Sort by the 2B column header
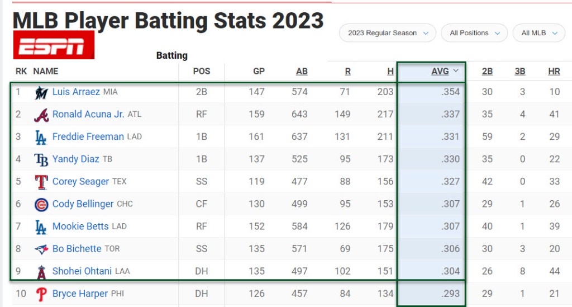 487,71
